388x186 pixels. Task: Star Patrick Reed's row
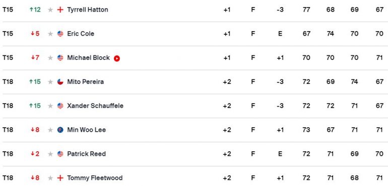50,154
